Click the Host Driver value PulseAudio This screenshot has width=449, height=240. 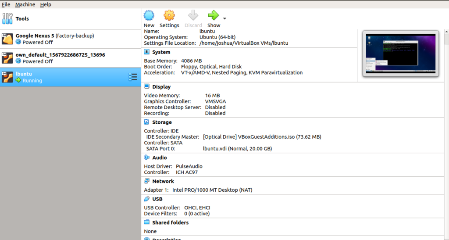189,166
